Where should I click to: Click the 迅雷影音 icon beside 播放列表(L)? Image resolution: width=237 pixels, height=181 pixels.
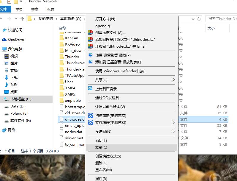(x=91, y=62)
